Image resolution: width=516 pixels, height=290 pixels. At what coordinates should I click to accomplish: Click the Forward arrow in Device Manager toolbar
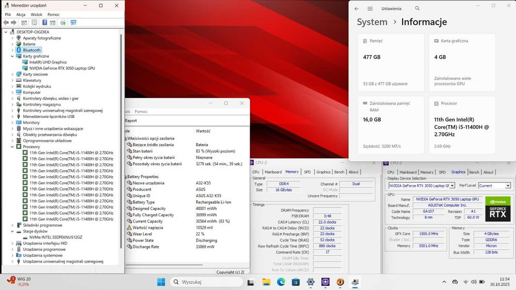(x=14, y=22)
